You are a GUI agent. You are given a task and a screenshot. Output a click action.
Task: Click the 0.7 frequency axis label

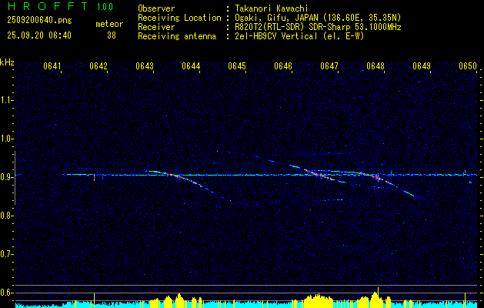coord(8,254)
